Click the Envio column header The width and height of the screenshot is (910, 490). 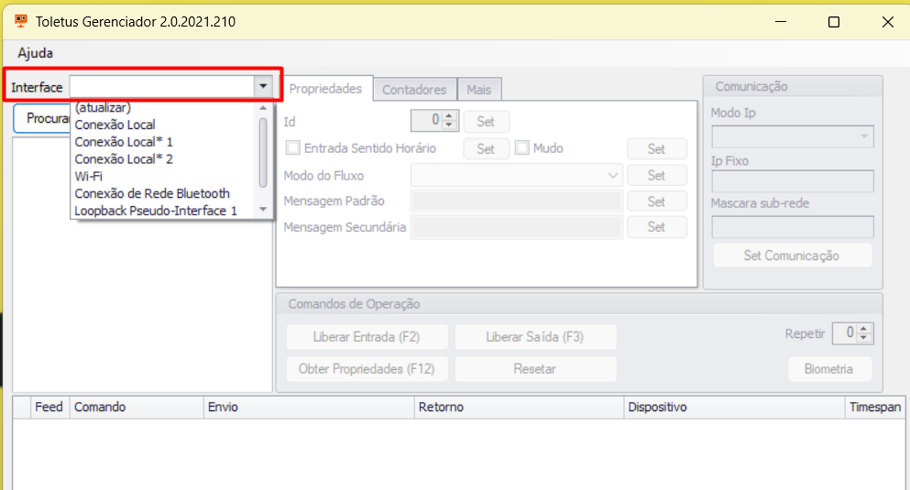coord(309,407)
